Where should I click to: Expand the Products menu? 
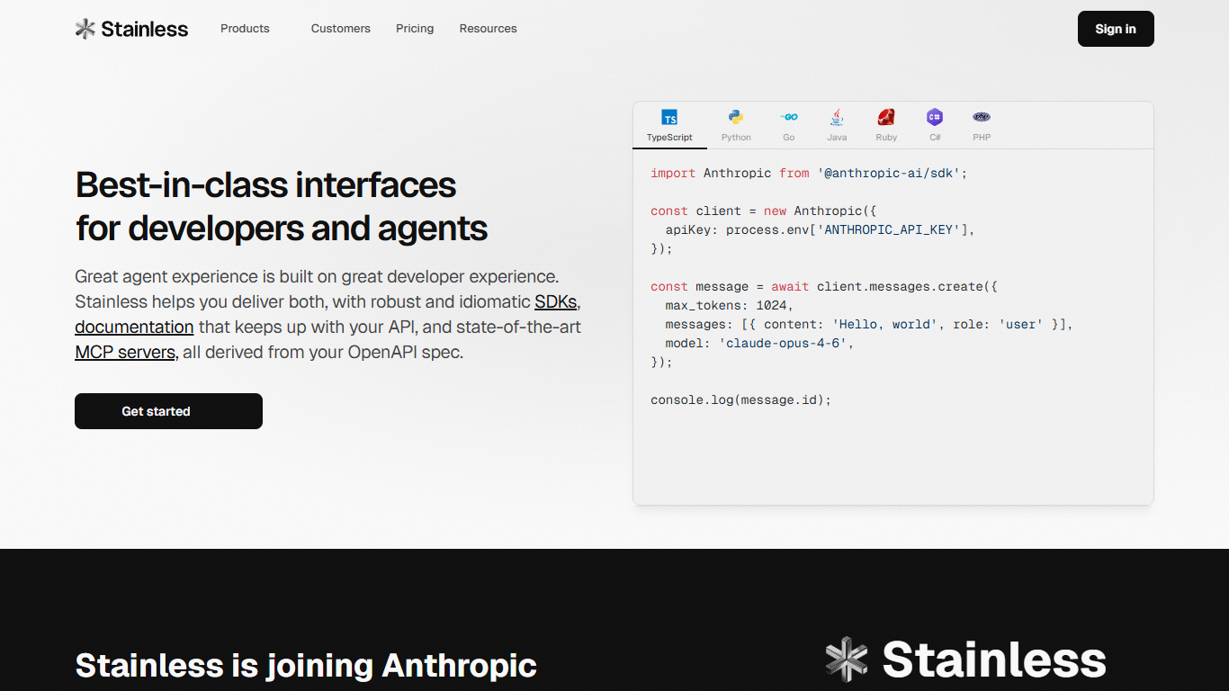(x=245, y=29)
